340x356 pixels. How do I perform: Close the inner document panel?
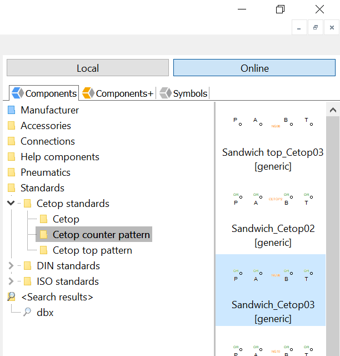[332, 27]
